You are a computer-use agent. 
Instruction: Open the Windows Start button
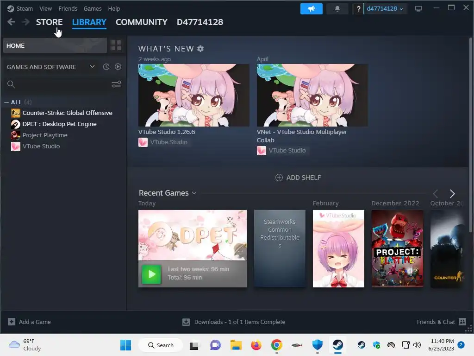point(125,345)
